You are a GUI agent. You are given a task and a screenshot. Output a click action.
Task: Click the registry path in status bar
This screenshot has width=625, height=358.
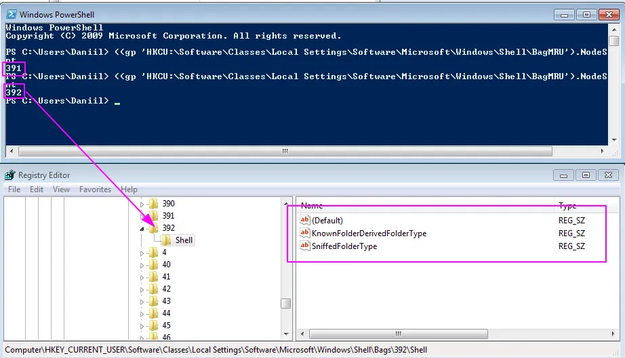click(x=216, y=350)
